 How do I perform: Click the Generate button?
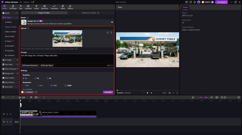pyautogui.click(x=108, y=92)
